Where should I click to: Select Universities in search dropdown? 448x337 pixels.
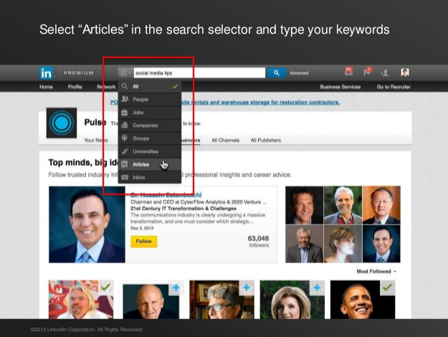(150, 151)
